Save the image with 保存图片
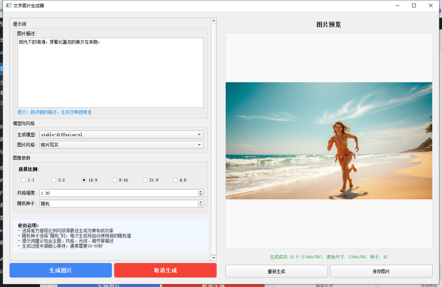 [381, 271]
